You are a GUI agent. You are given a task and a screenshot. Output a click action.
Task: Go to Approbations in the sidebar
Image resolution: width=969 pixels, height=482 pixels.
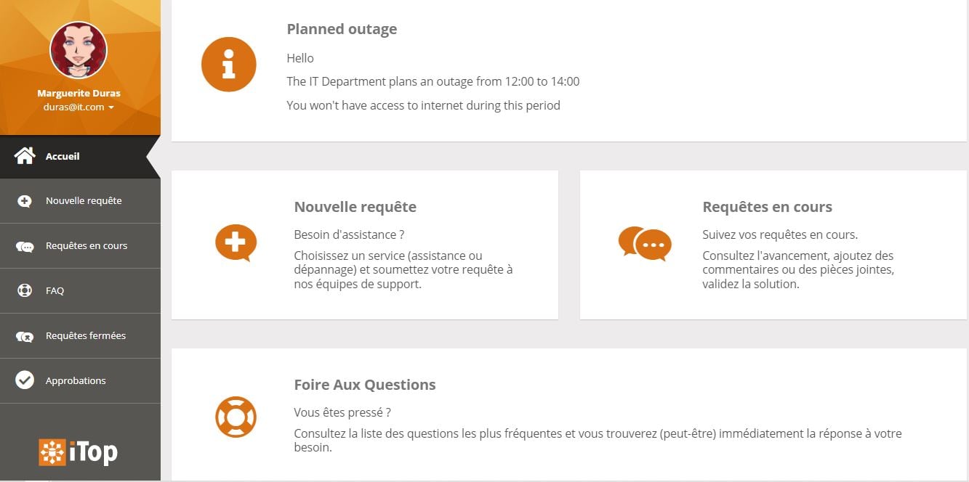[76, 380]
